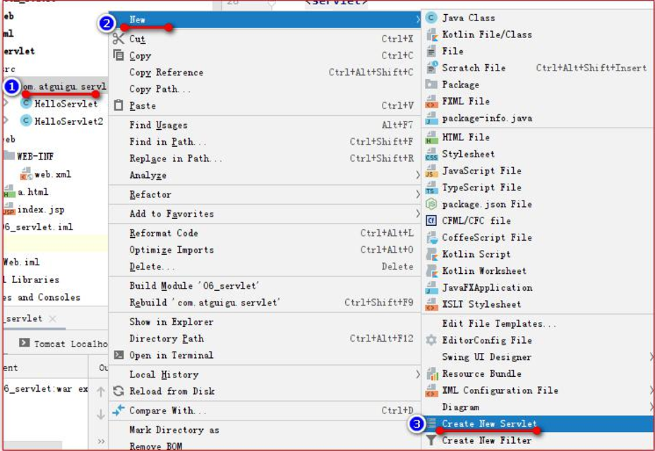Click the Java Class icon in submenu
Viewport: 655px width, 451px height.
(x=431, y=18)
